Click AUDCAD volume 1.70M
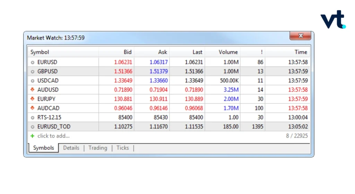The height and width of the screenshot is (194, 355). tap(231, 108)
